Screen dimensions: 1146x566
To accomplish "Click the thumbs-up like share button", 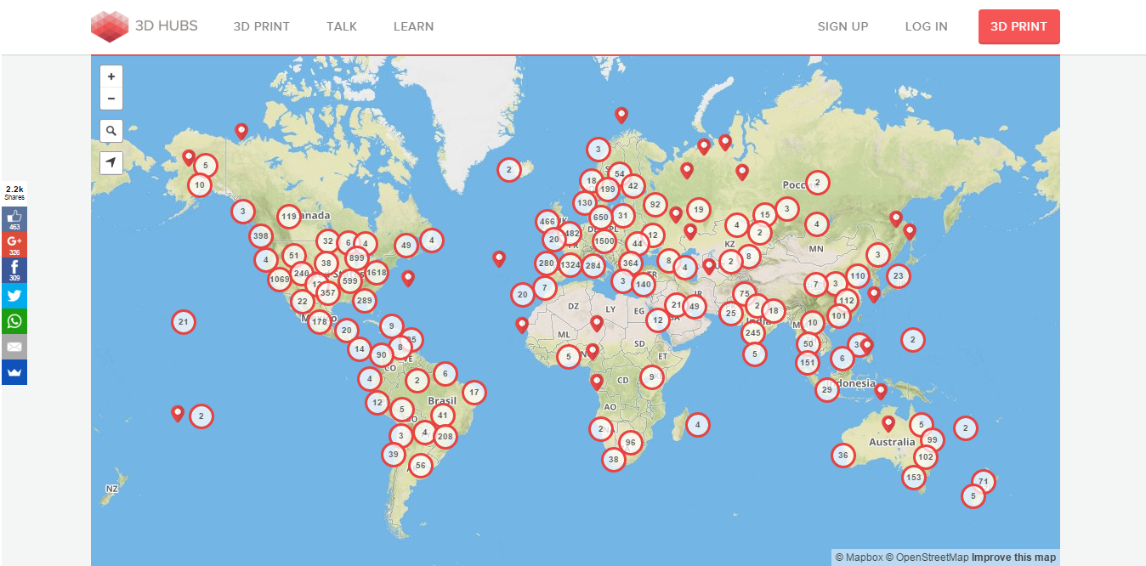I will (14, 219).
